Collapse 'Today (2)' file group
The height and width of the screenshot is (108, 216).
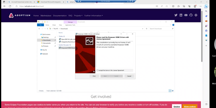tap(58, 36)
